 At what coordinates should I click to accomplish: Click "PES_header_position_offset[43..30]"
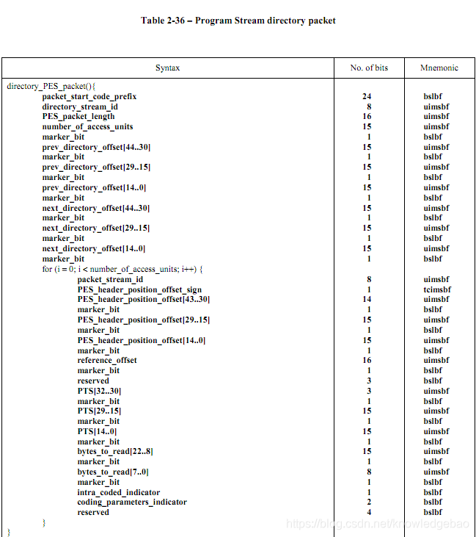point(144,299)
